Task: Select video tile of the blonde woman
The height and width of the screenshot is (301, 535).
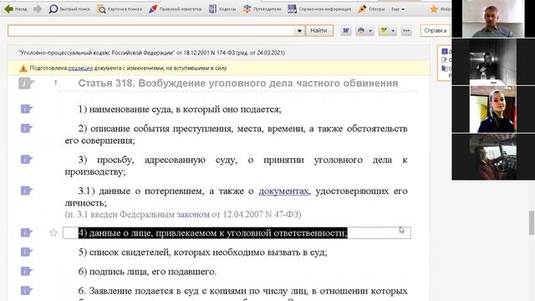Action: (x=493, y=110)
